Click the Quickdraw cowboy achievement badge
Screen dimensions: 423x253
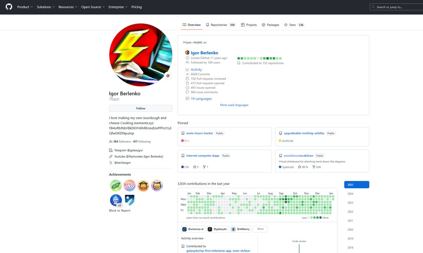coord(143,185)
